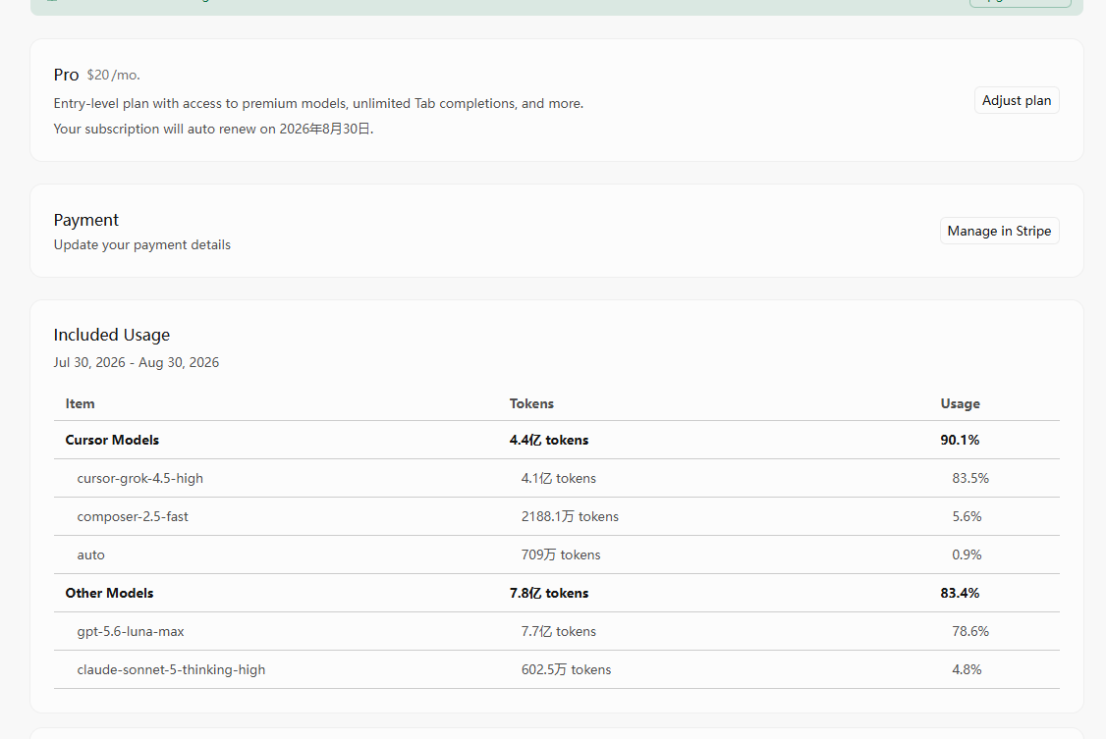1106x739 pixels.
Task: Click the Usage column header
Action: click(x=960, y=403)
